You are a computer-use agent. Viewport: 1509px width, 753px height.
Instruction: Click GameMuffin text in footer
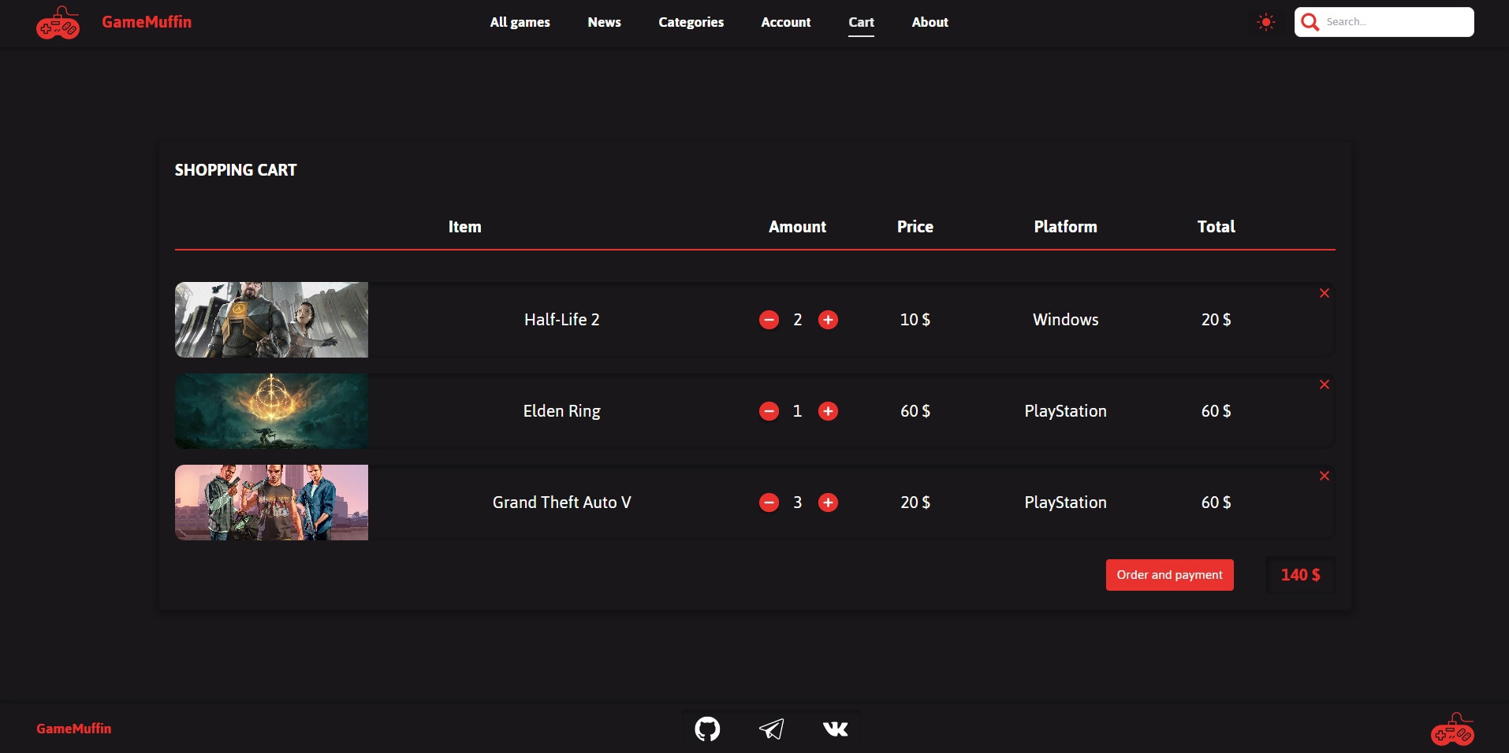point(74,729)
